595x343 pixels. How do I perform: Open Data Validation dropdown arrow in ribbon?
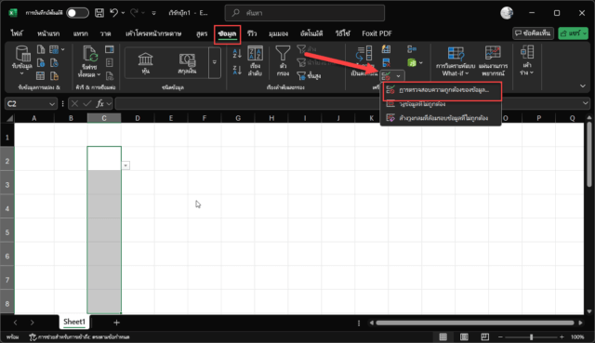click(x=398, y=76)
